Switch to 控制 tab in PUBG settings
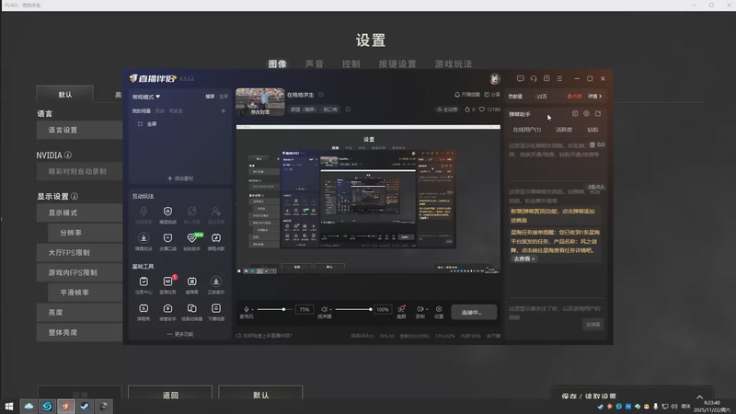The height and width of the screenshot is (414, 736). pos(351,63)
